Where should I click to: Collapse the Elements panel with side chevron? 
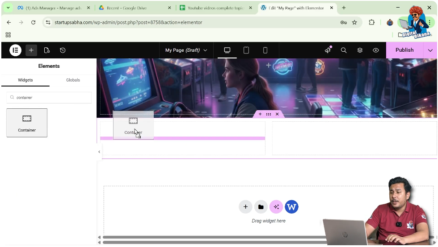point(99,152)
